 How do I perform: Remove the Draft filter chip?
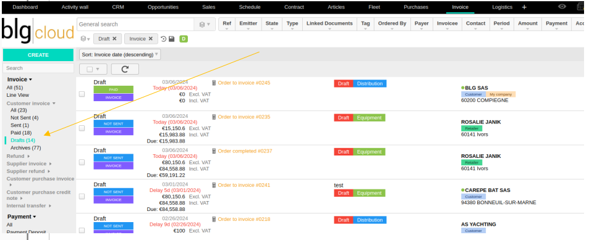pos(114,39)
